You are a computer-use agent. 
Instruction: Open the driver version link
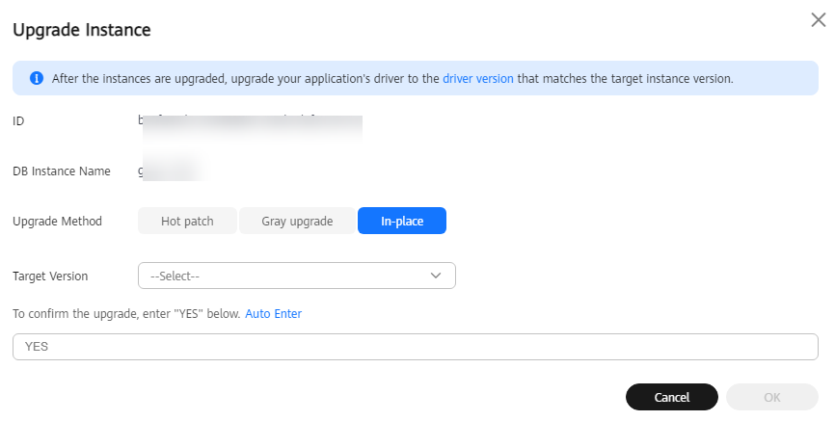pos(477,79)
